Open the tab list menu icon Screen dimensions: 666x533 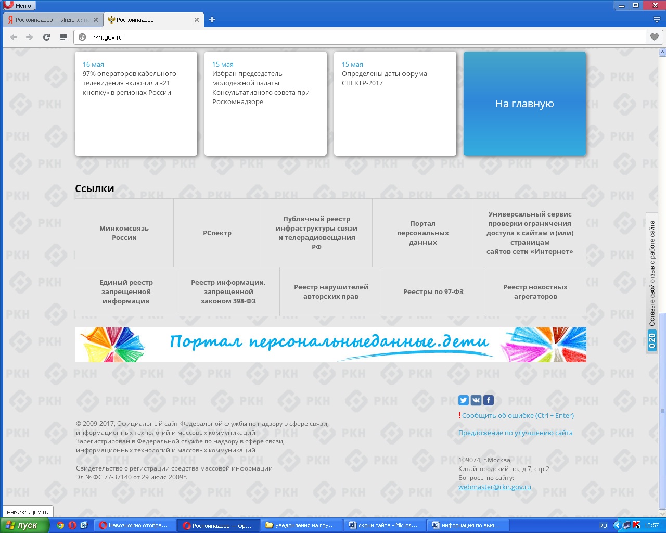657,20
